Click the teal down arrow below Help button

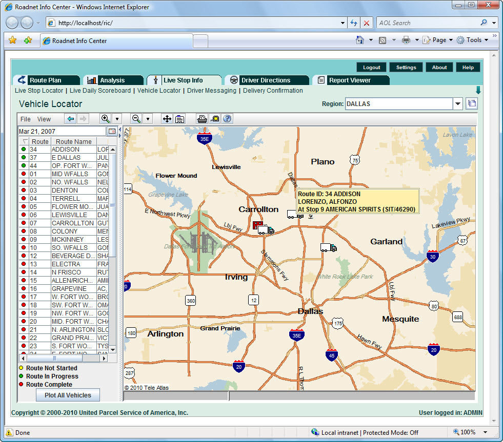point(478,90)
